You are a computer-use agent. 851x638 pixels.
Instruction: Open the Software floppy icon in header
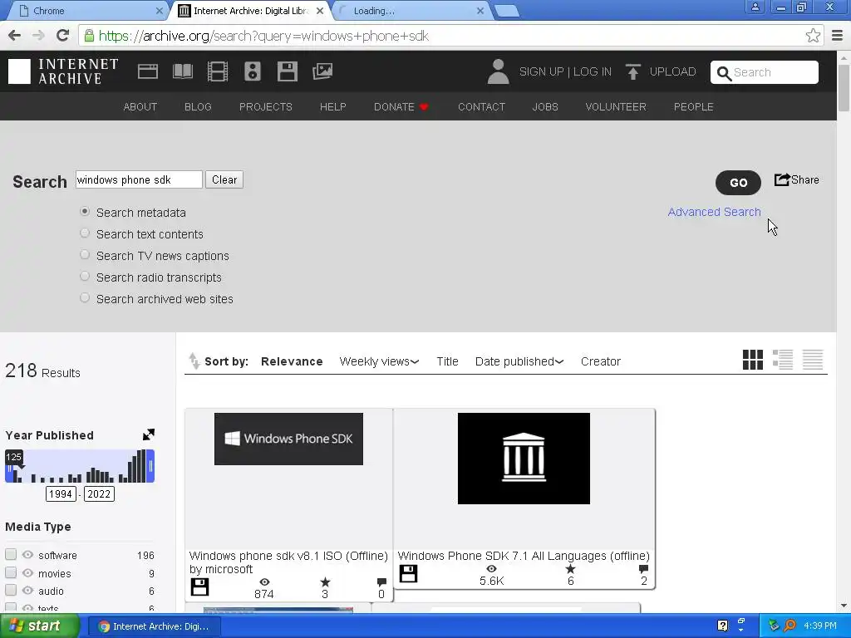pos(287,71)
